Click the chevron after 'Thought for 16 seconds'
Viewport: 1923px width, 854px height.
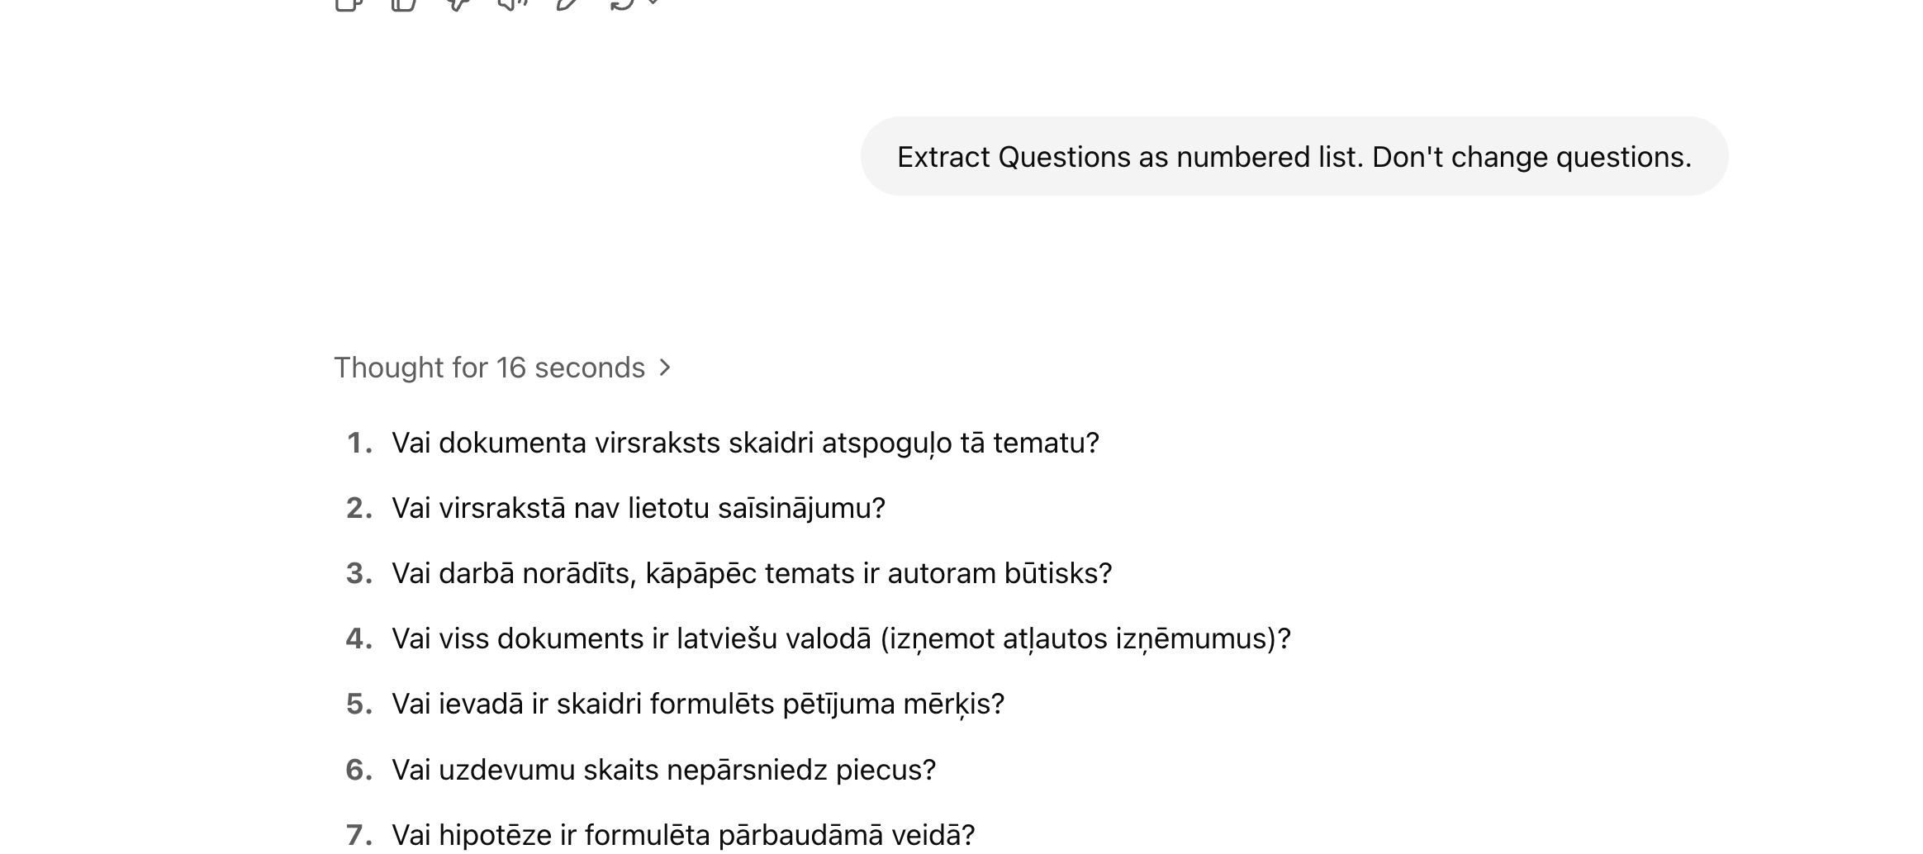pos(665,368)
